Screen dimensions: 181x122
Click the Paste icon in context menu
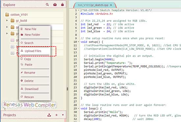22,64
